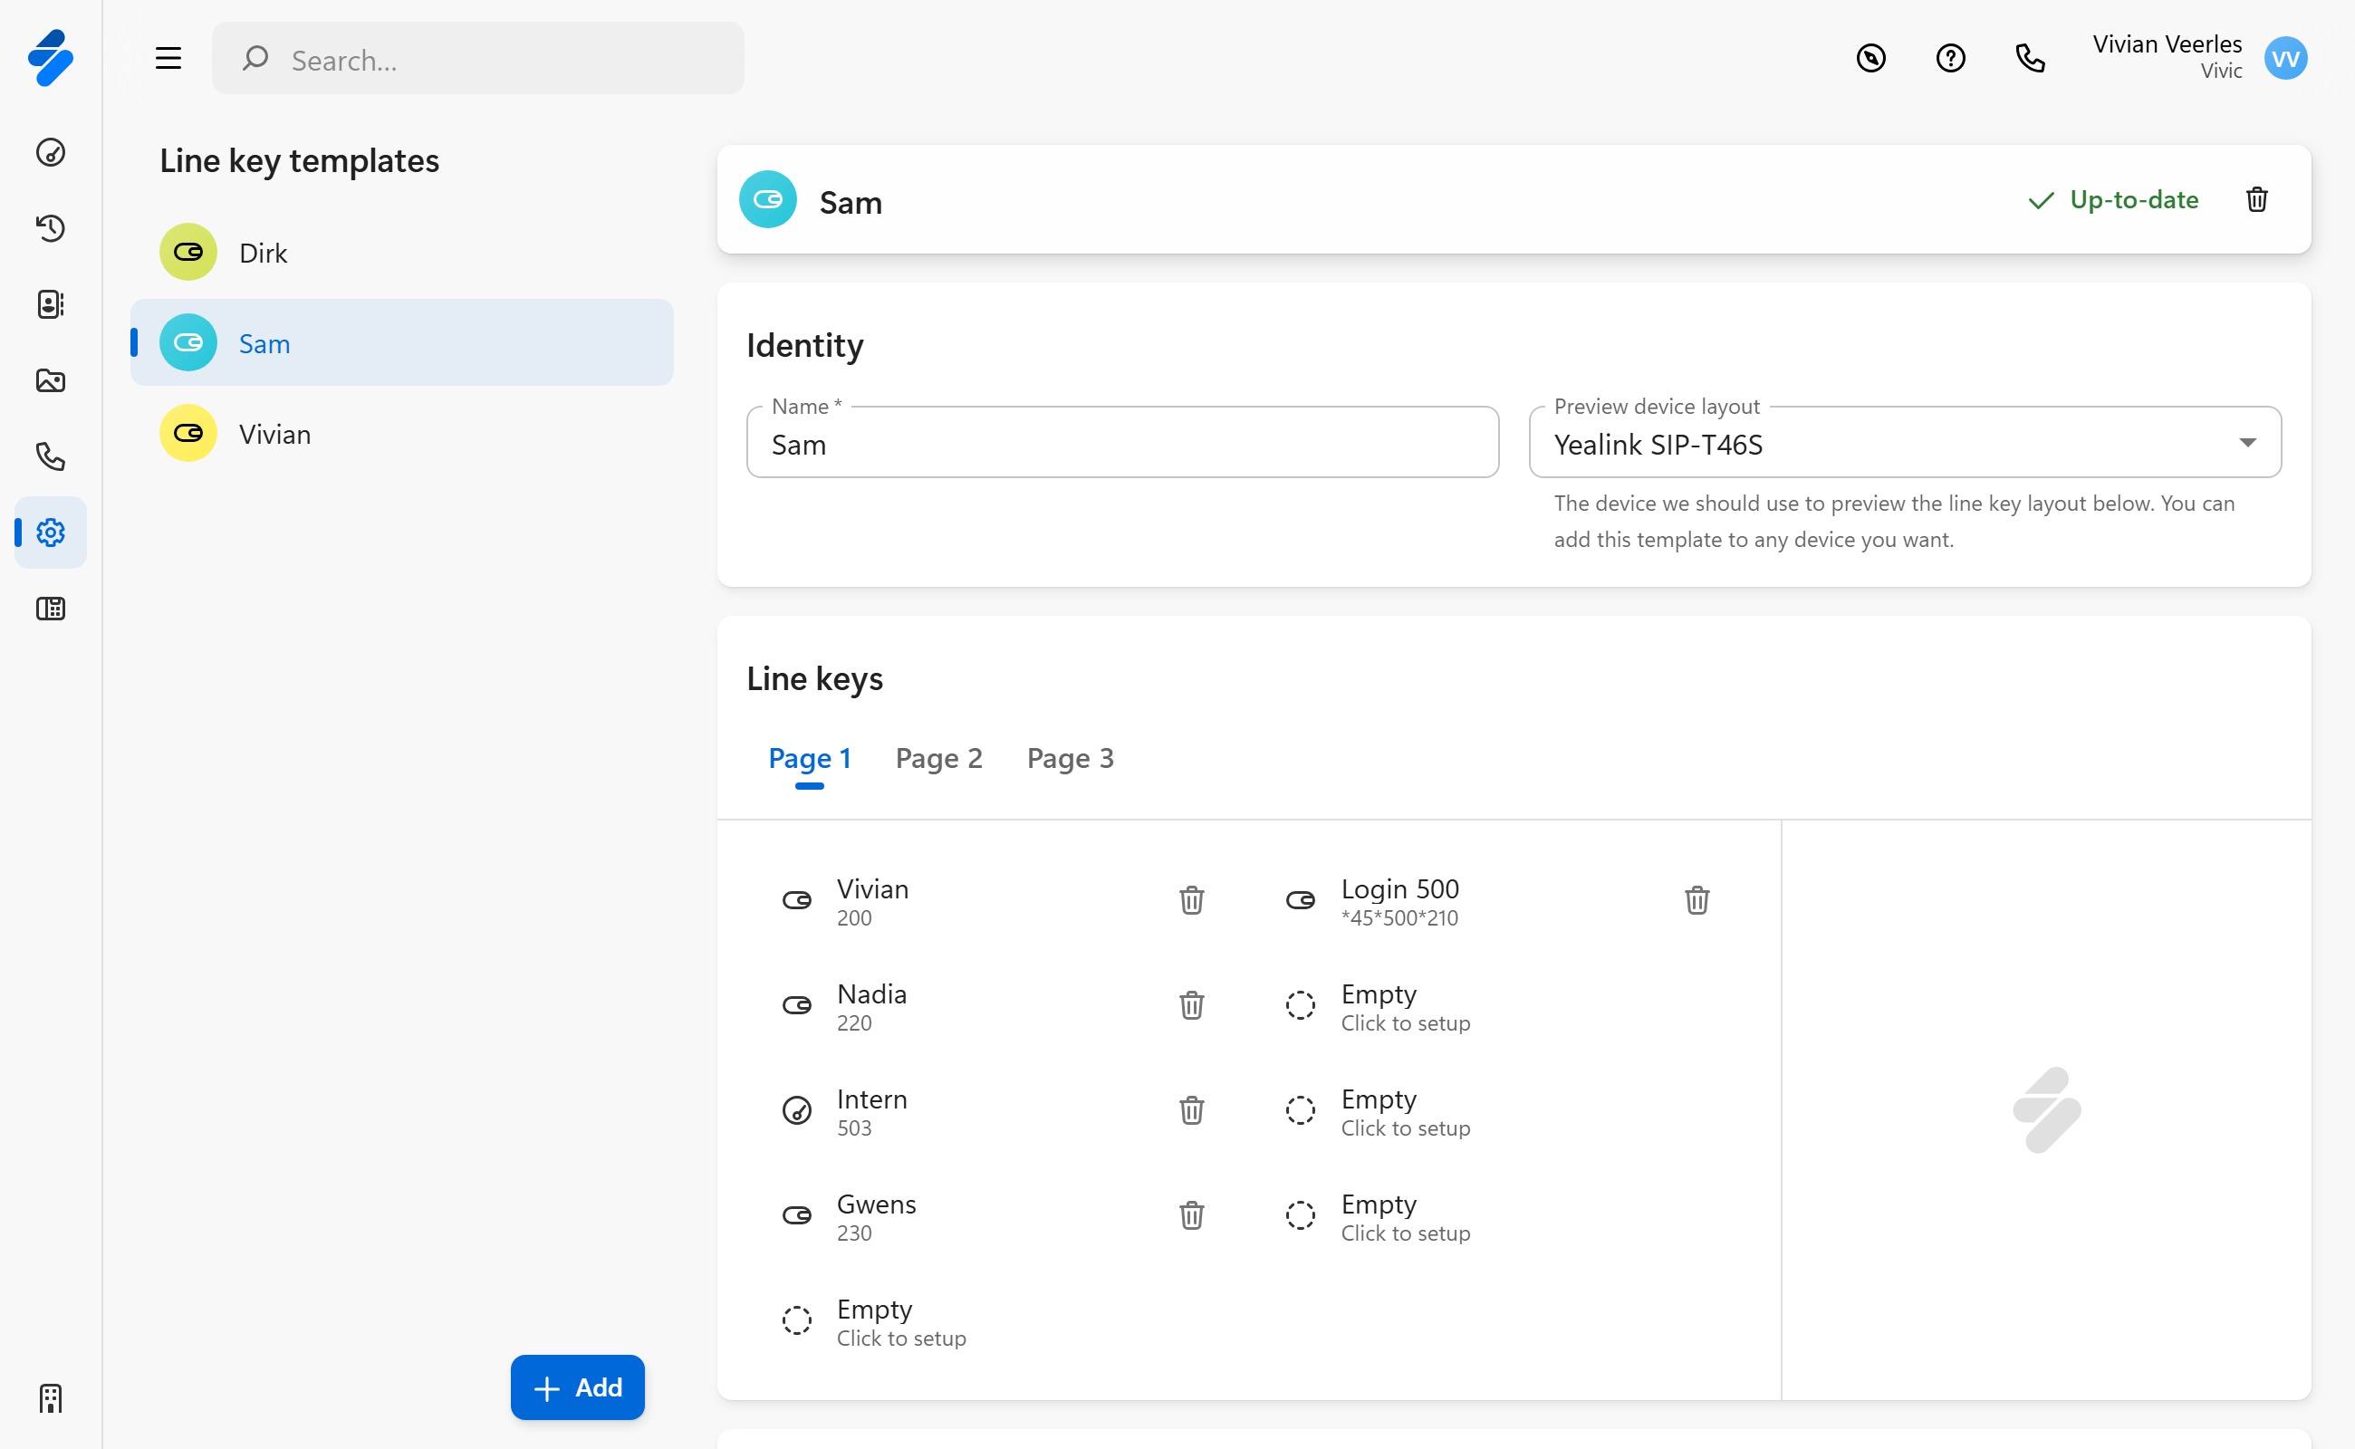
Task: Click the Add template button
Action: 577,1387
